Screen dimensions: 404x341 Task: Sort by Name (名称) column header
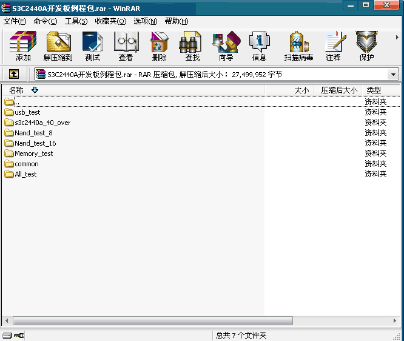tap(133, 90)
